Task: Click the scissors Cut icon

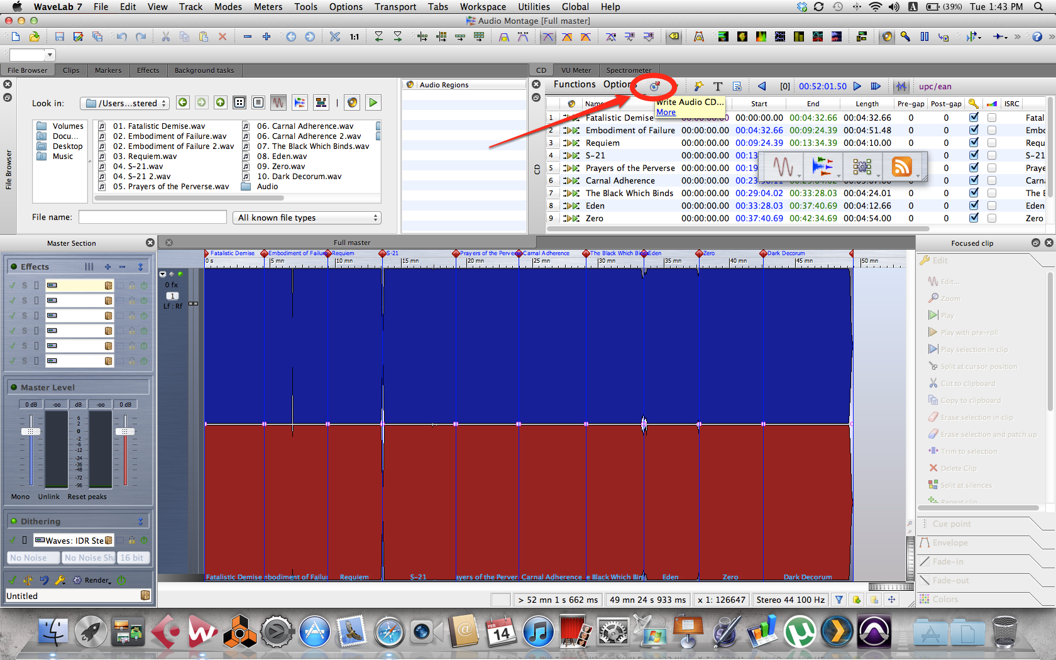Action: click(x=166, y=37)
